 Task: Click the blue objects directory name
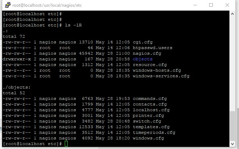(142, 59)
